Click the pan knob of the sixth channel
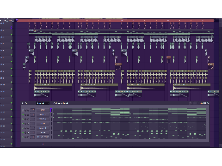The image size is (222, 166). (x=25, y=132)
